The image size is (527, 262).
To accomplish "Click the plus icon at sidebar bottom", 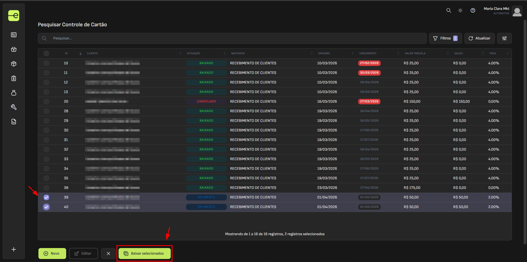I will 14,249.
